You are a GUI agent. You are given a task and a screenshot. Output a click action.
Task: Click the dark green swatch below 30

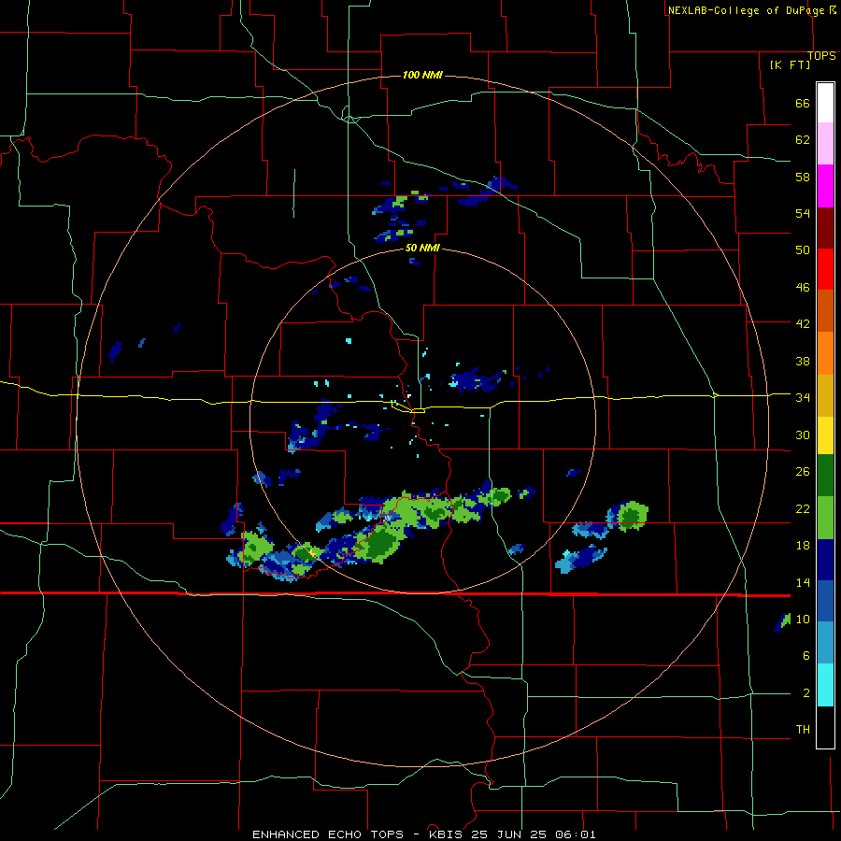point(825,476)
